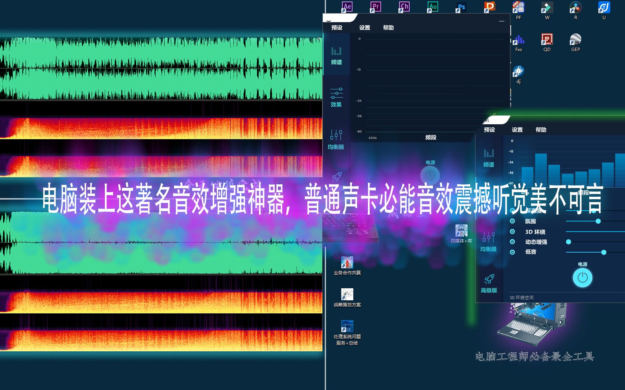Screen dimensions: 625x390
Task: Click the 3D 环绕 slider track
Action: [595, 232]
